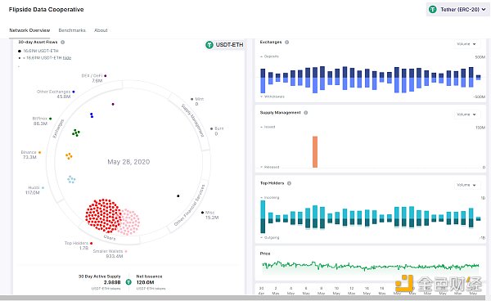Image resolution: width=491 pixels, height=301 pixels.
Task: Open the Supply Management info icon
Action: (x=305, y=113)
